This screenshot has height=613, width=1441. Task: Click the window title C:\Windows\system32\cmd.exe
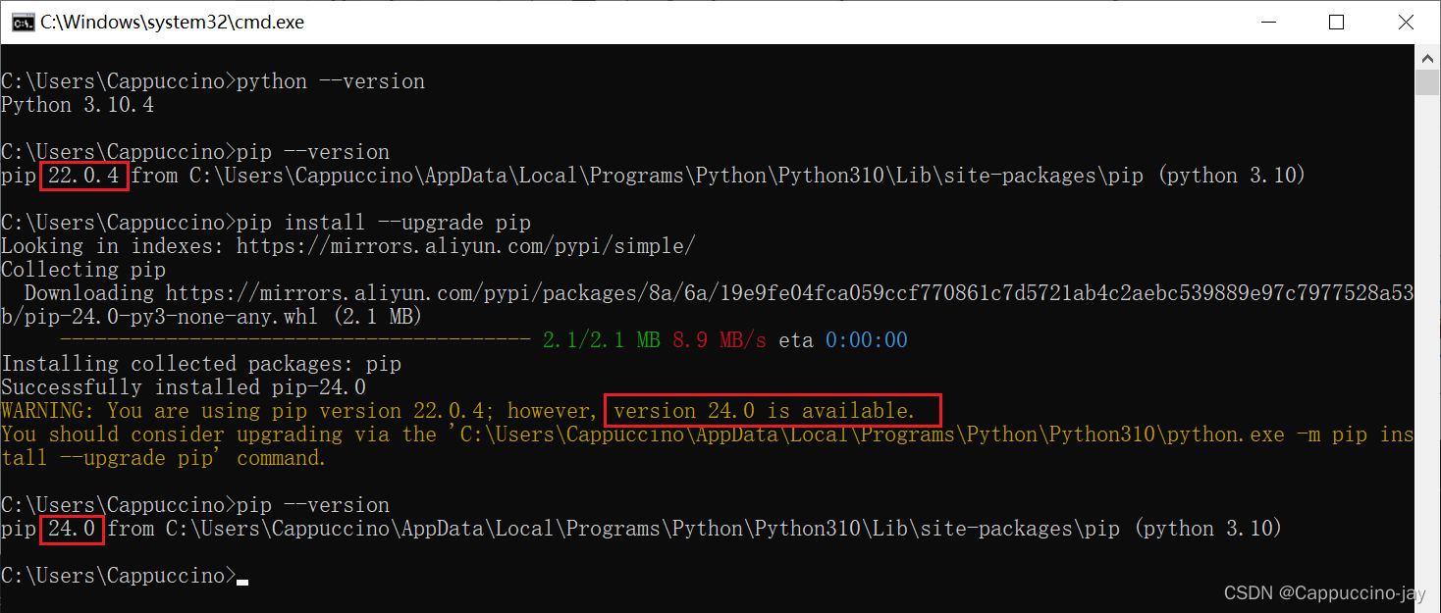172,22
